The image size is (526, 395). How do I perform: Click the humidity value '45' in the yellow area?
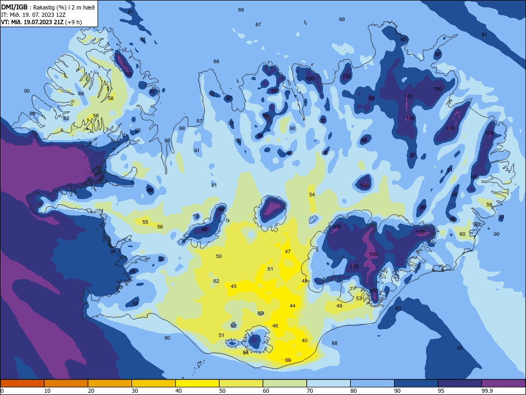click(234, 286)
